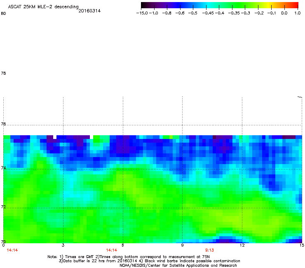The width and height of the screenshot is (305, 268).
Task: Click the 78 latitude axis label
Action: [x=3, y=73]
